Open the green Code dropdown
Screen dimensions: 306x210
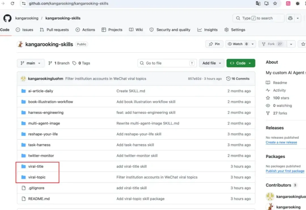[241, 63]
